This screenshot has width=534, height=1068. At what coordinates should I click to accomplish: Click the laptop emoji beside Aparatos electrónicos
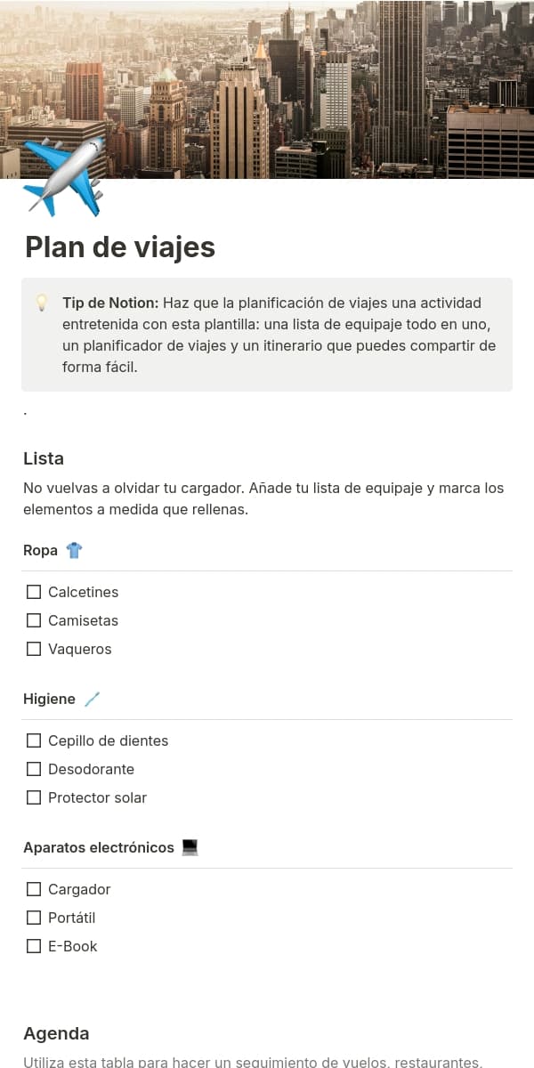190,848
